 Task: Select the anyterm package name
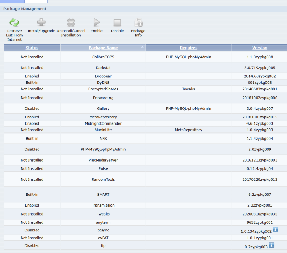pyautogui.click(x=103, y=222)
